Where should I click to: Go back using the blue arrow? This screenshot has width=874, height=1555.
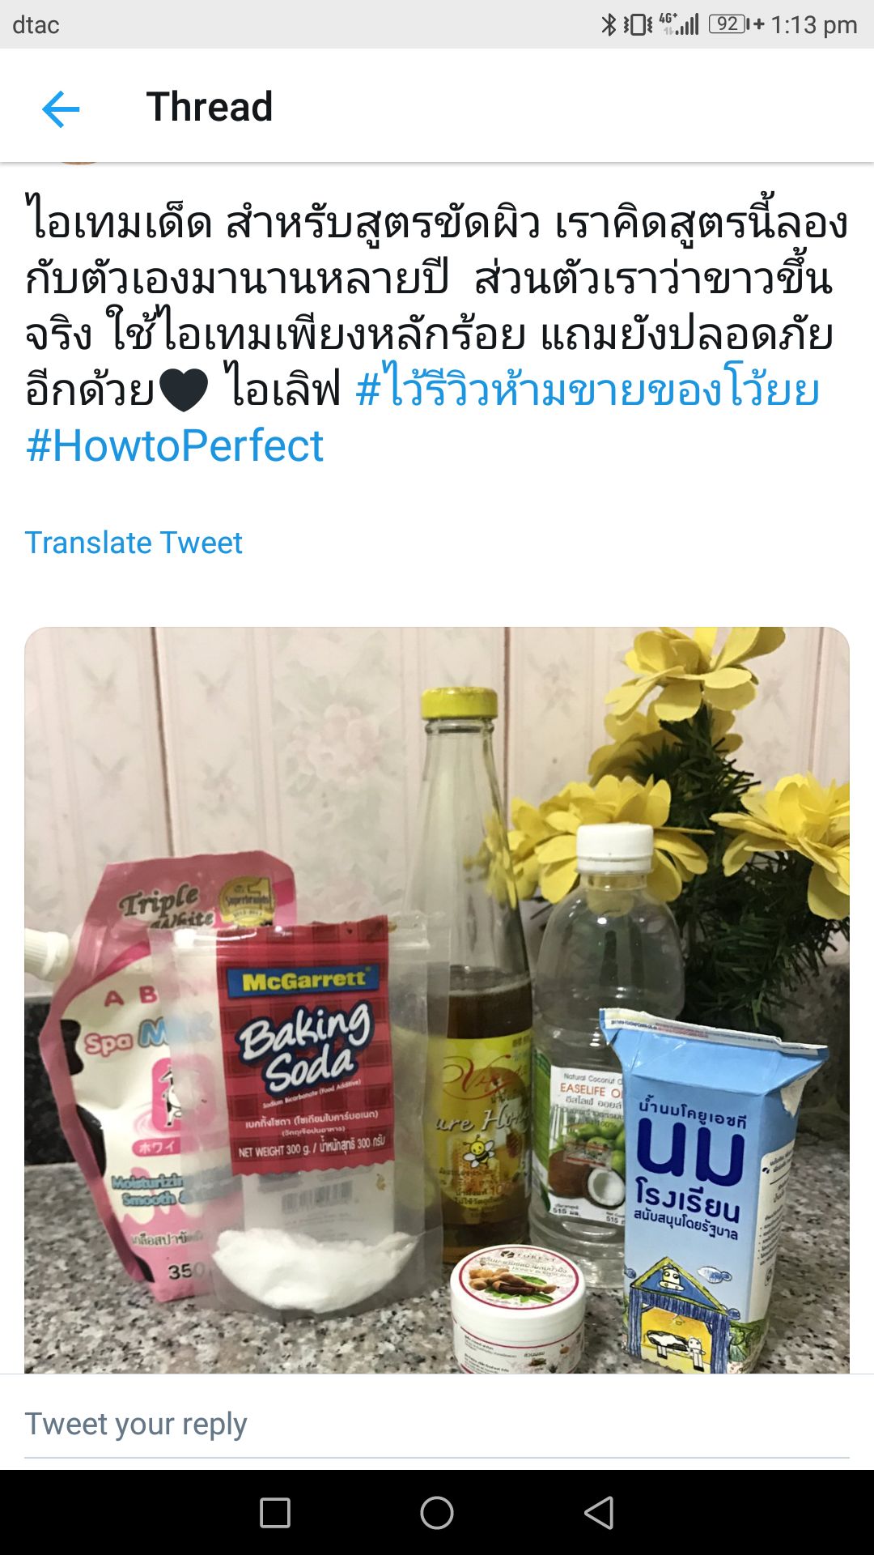61,109
